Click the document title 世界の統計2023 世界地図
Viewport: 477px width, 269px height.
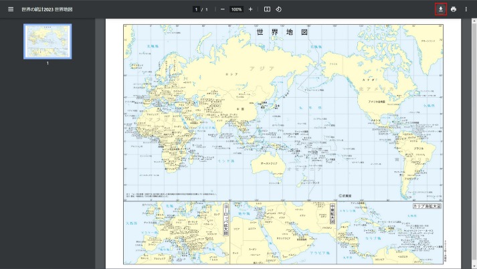pyautogui.click(x=47, y=9)
